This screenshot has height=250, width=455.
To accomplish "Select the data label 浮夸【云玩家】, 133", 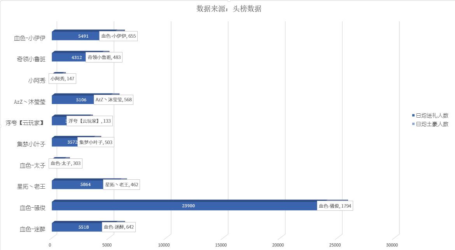I will (x=89, y=121).
